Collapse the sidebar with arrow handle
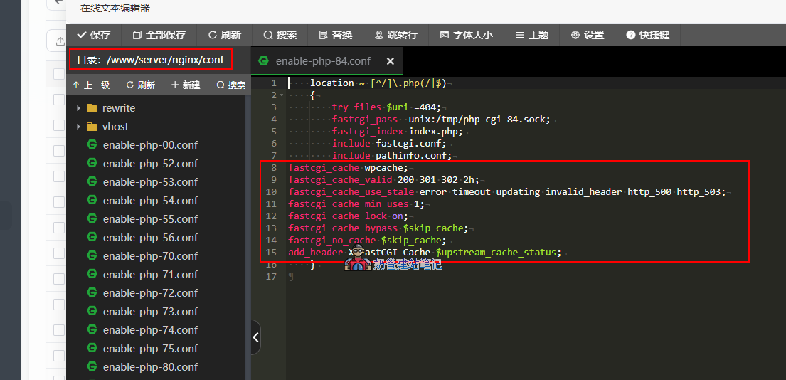786x380 pixels. pos(256,337)
